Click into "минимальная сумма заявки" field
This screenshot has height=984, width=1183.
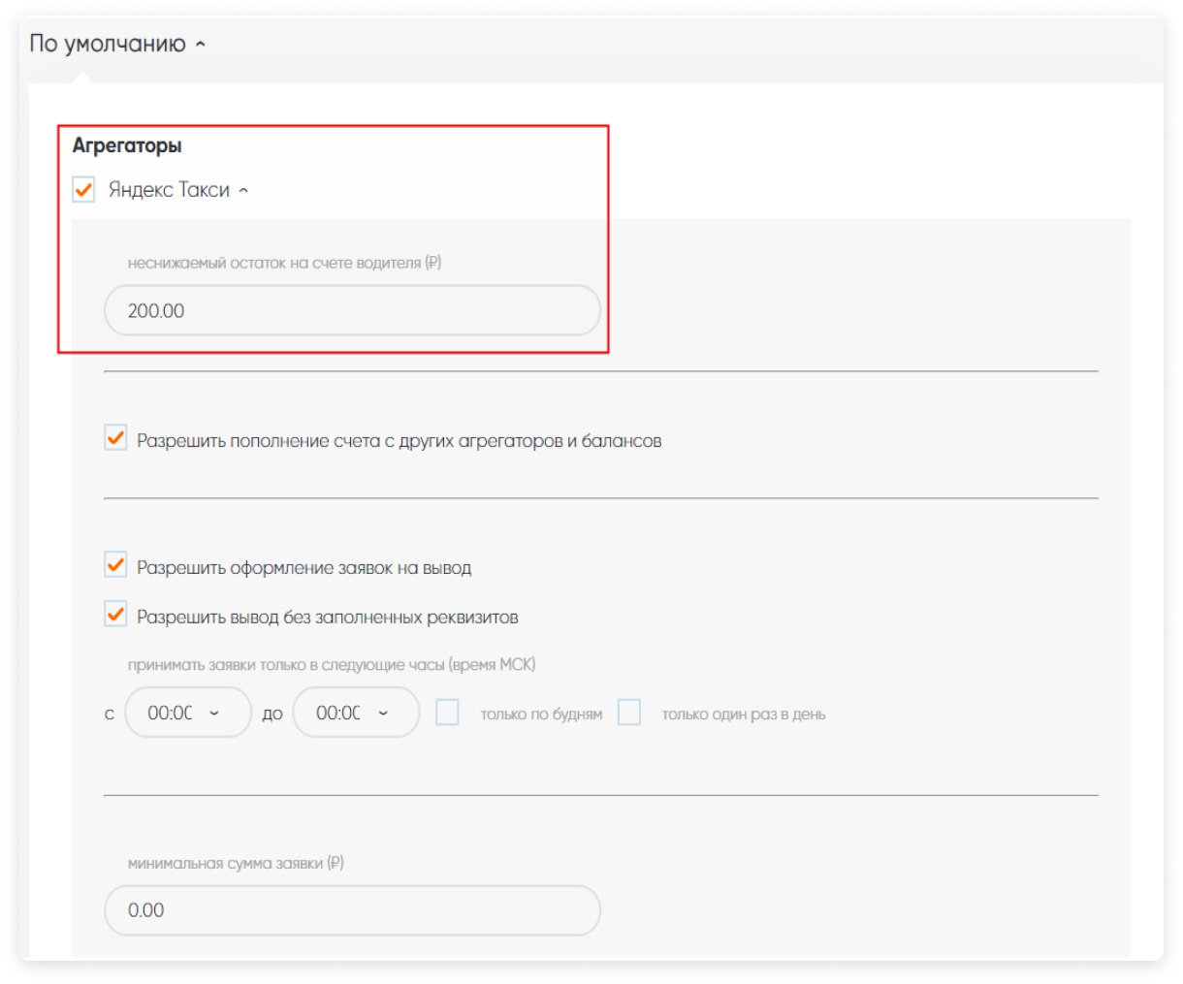(x=352, y=910)
